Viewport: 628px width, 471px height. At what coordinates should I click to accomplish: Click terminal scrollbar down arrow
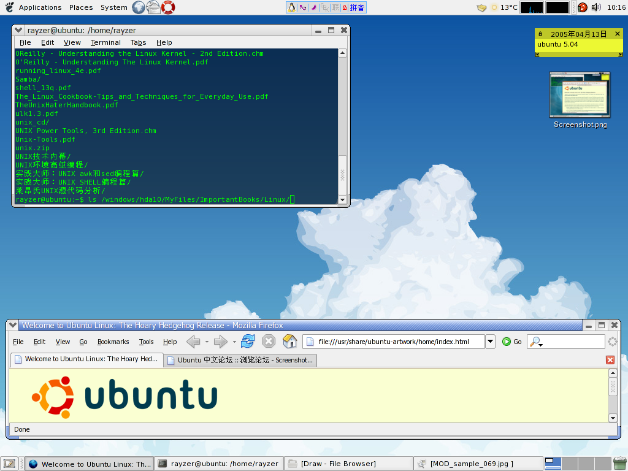click(342, 199)
